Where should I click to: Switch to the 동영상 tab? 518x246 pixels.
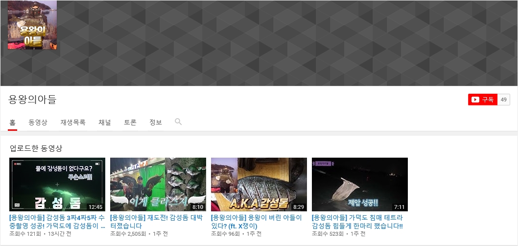38,122
